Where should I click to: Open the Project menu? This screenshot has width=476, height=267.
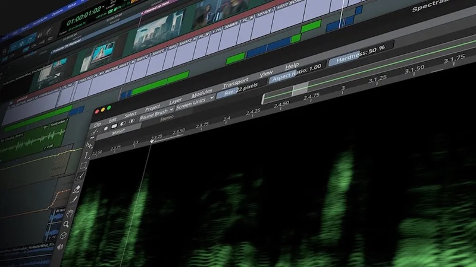pyautogui.click(x=152, y=108)
